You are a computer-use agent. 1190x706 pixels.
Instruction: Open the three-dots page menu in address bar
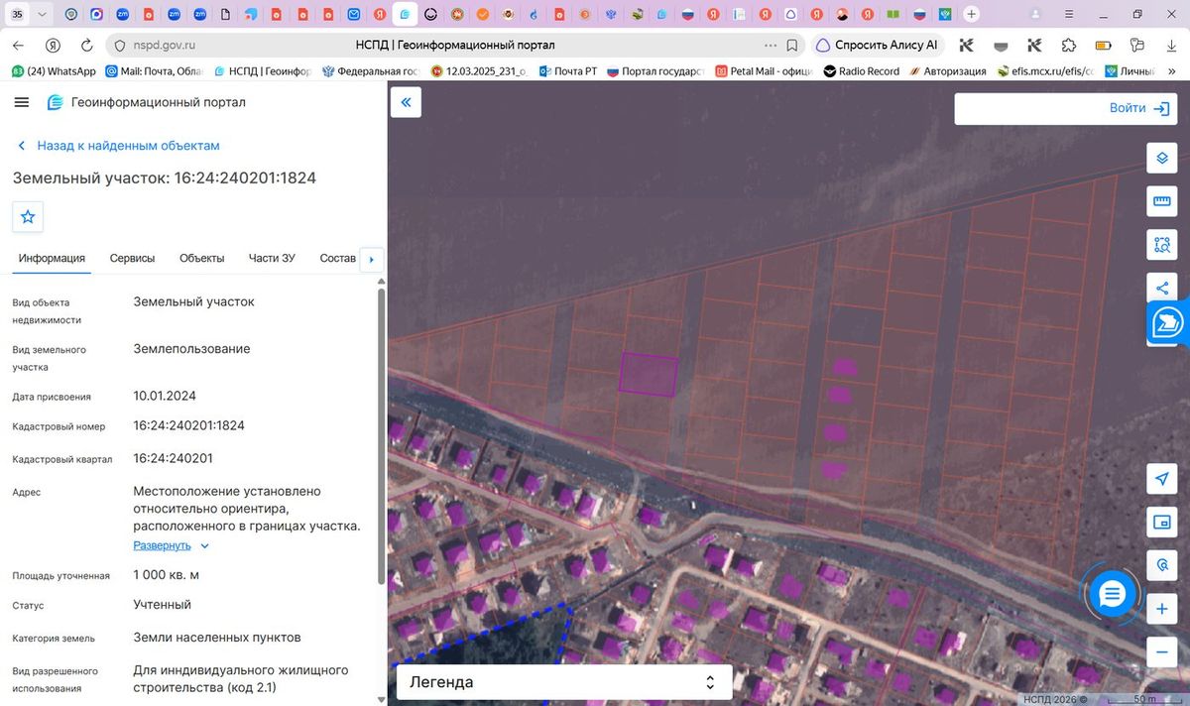[771, 46]
